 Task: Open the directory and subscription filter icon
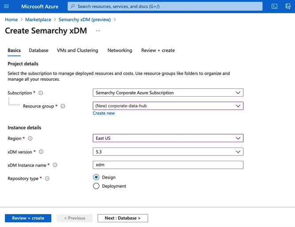[288, 6]
